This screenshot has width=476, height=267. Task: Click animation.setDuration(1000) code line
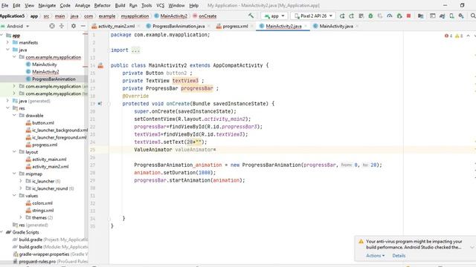(175, 173)
